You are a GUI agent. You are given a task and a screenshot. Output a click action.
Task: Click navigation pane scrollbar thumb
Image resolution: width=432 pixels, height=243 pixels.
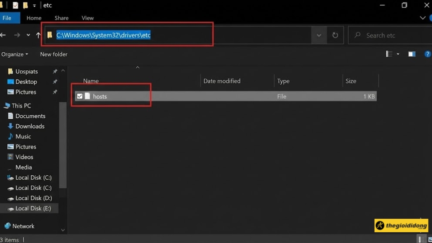(63, 145)
